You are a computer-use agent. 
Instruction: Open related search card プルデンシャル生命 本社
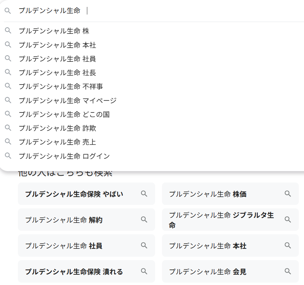[x=207, y=246]
